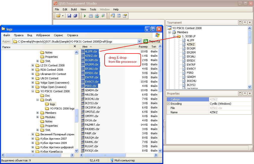Click the Save floppy disk icon
This screenshot has width=254, height=164.
click(69, 16)
